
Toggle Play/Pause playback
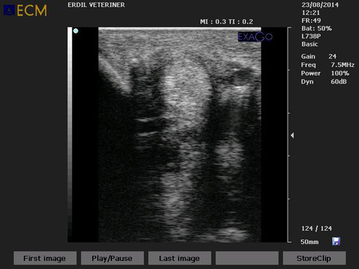coord(112,258)
